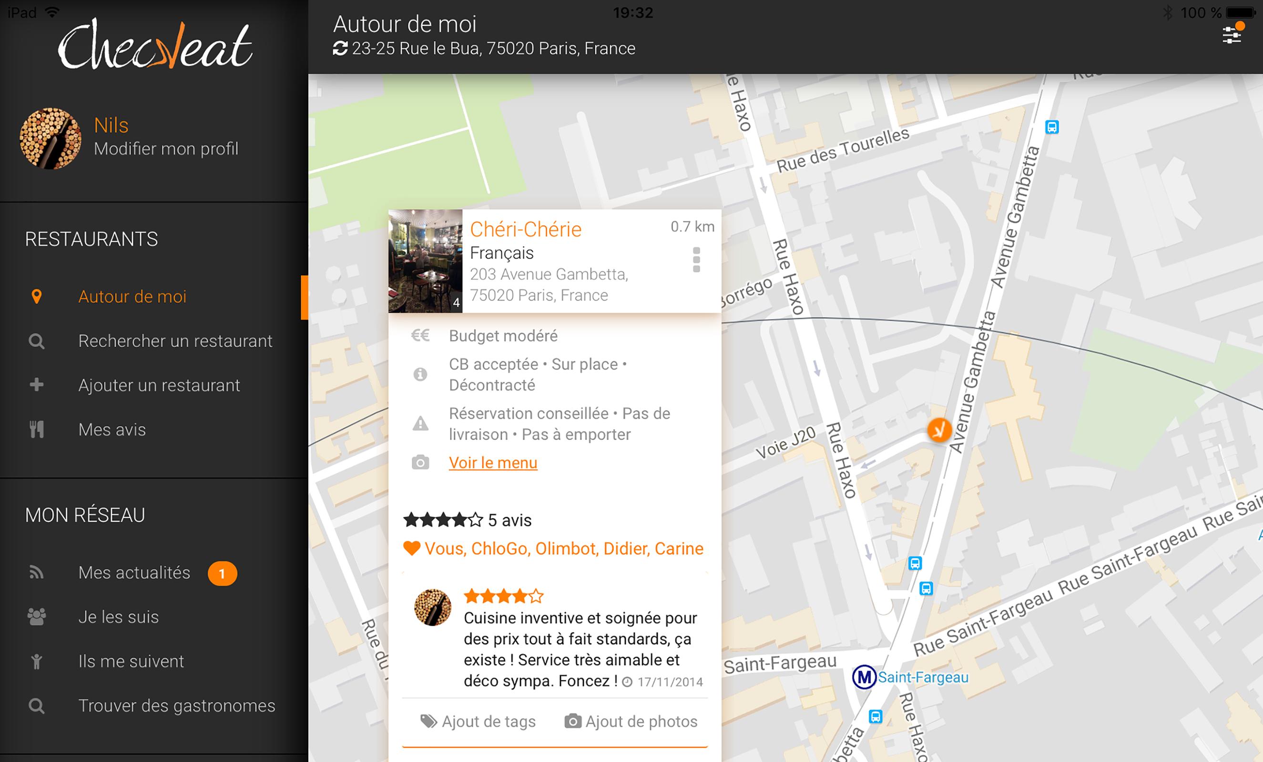Open the three-dot options menu on restaurant card
Viewport: 1263px width, 762px height.
(x=696, y=260)
